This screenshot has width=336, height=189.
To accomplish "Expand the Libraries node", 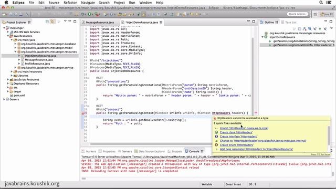I will click(x=12, y=76).
